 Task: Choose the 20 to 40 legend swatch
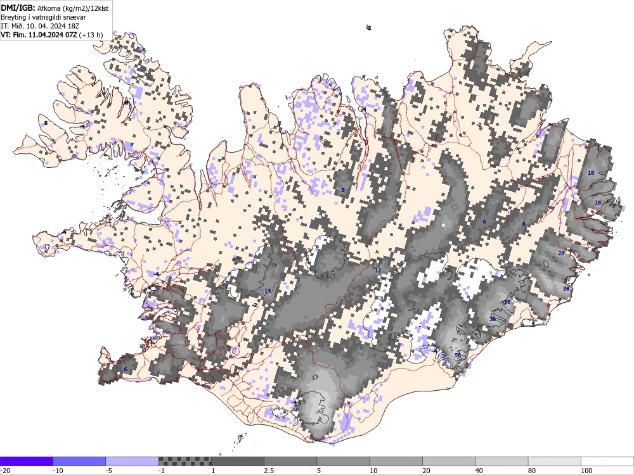click(x=449, y=461)
